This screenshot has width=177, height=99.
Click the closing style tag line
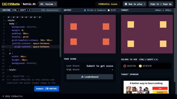coord(12,70)
